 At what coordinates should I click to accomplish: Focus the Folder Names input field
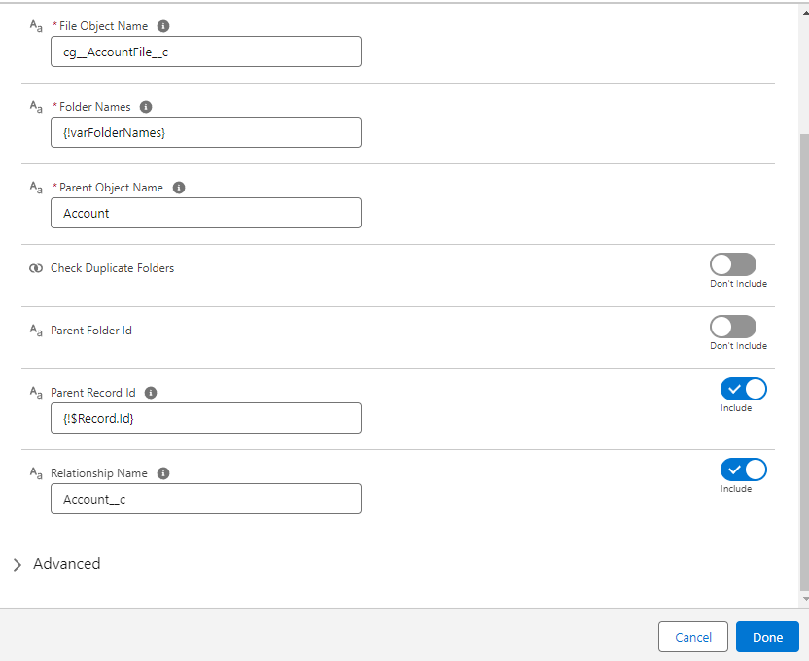point(206,132)
